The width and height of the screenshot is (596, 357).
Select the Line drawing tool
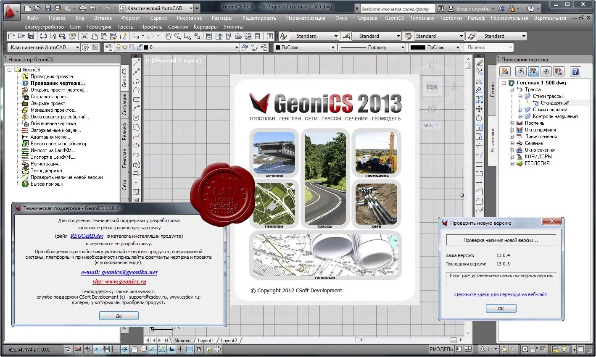[x=136, y=63]
